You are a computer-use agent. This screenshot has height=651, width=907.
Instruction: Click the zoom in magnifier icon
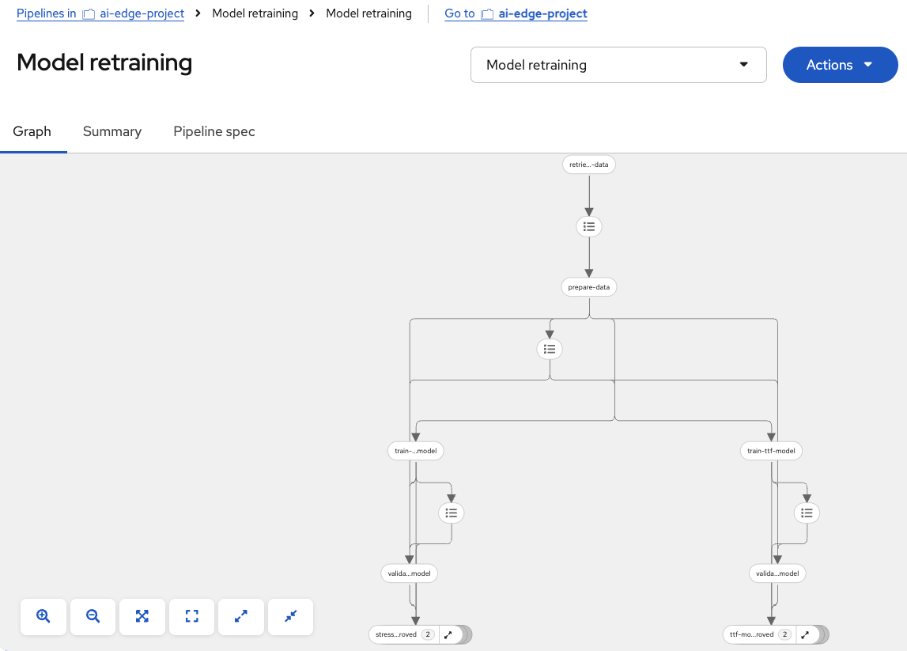tap(43, 616)
